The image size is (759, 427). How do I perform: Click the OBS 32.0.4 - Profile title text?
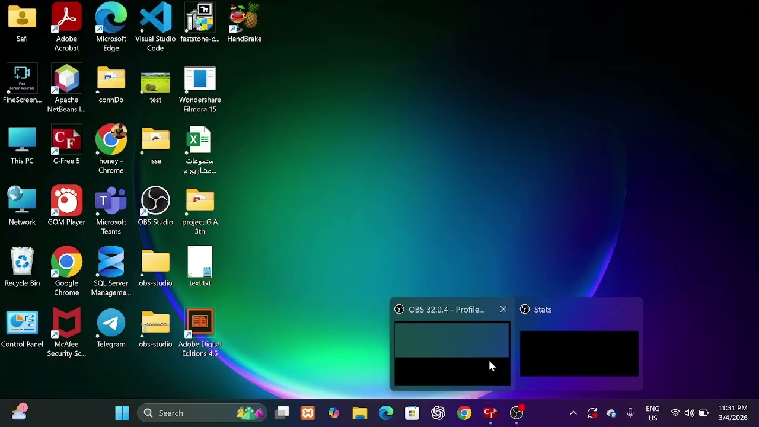pyautogui.click(x=447, y=310)
